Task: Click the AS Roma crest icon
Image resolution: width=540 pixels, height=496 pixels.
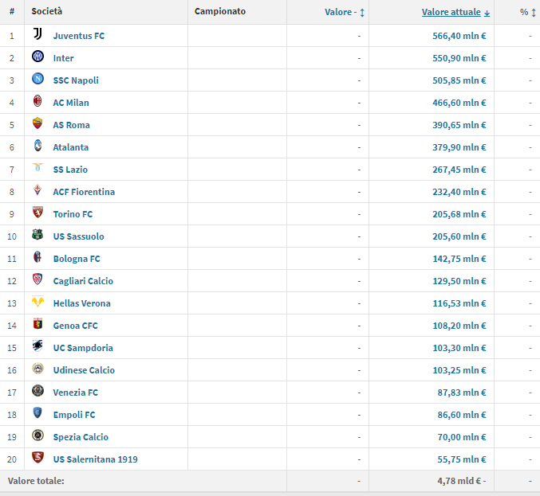Action: click(x=37, y=124)
